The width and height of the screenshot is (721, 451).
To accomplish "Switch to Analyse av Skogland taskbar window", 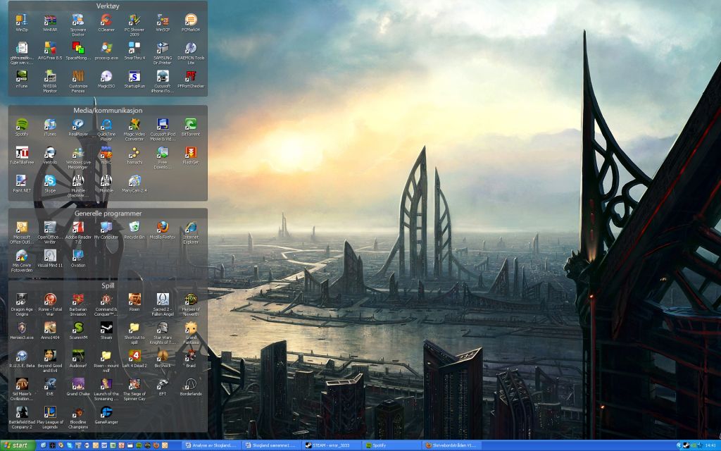I will [211, 445].
